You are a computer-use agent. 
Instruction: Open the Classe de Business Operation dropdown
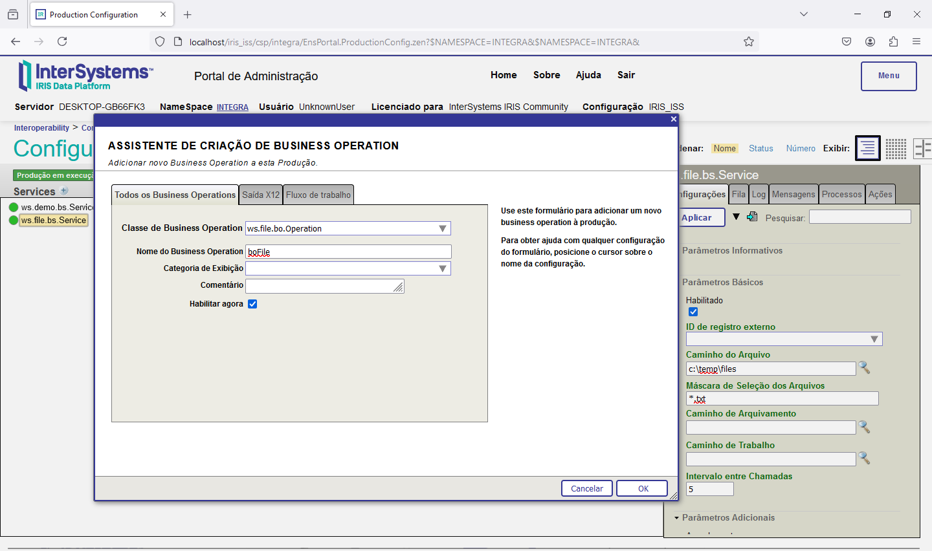tap(443, 228)
